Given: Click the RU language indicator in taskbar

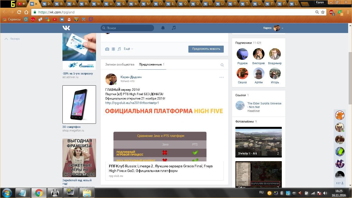Looking at the screenshot, I should point(261,193).
